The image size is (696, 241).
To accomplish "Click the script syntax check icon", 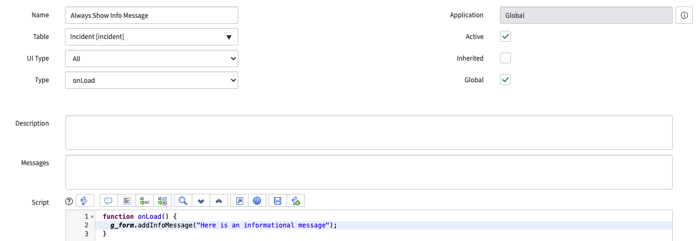I will 296,201.
